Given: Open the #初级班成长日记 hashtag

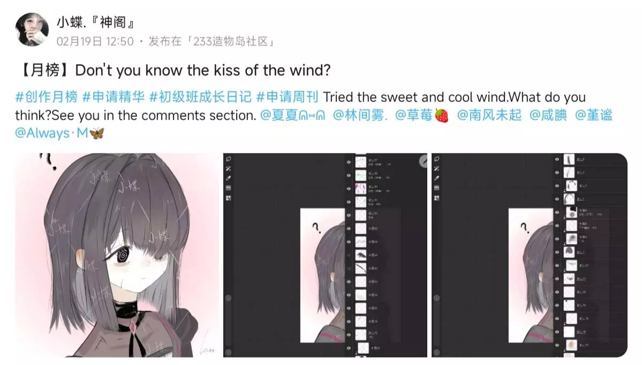Looking at the screenshot, I should tap(200, 97).
